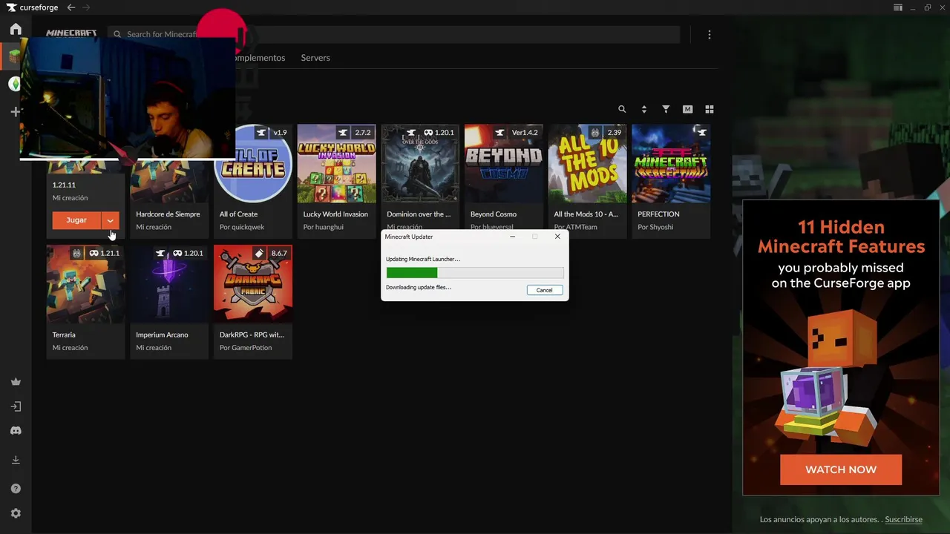The height and width of the screenshot is (534, 950).
Task: Open the Lucky World Invasion modpack thumbnail
Action: 336,164
